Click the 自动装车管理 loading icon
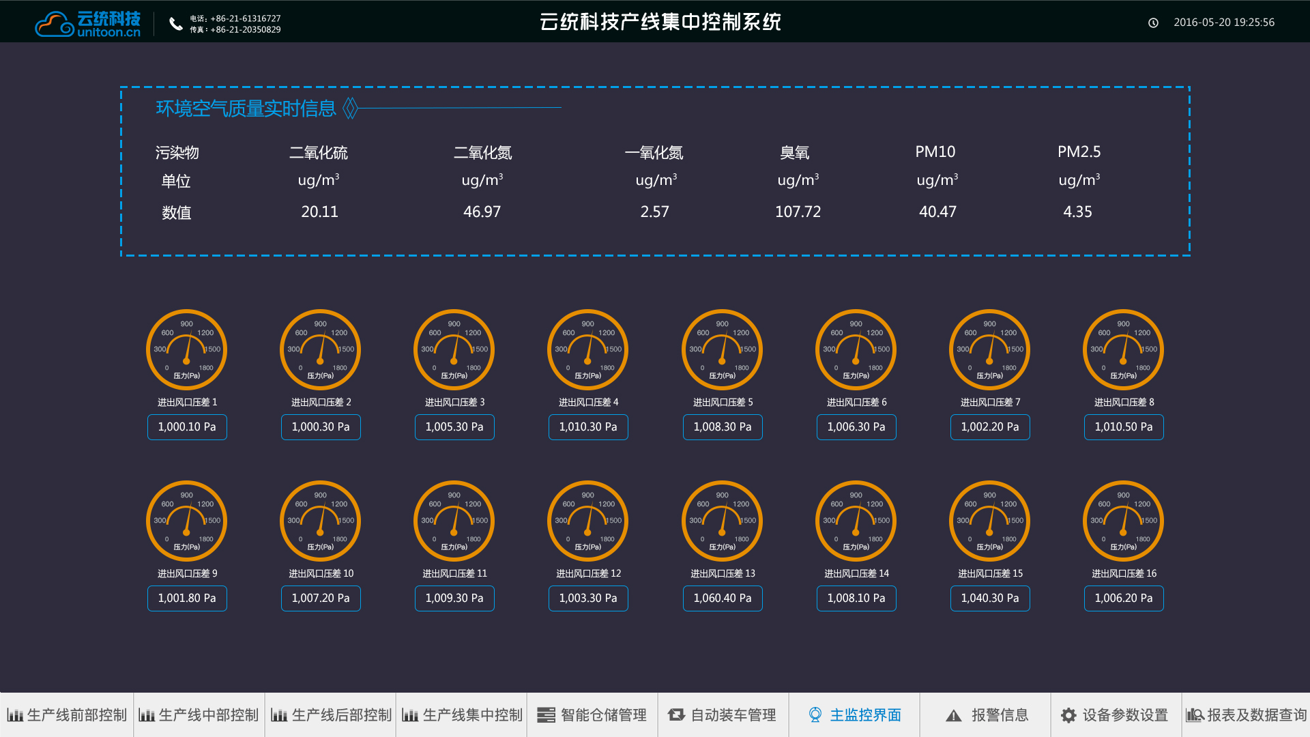The image size is (1310, 737). 676,715
